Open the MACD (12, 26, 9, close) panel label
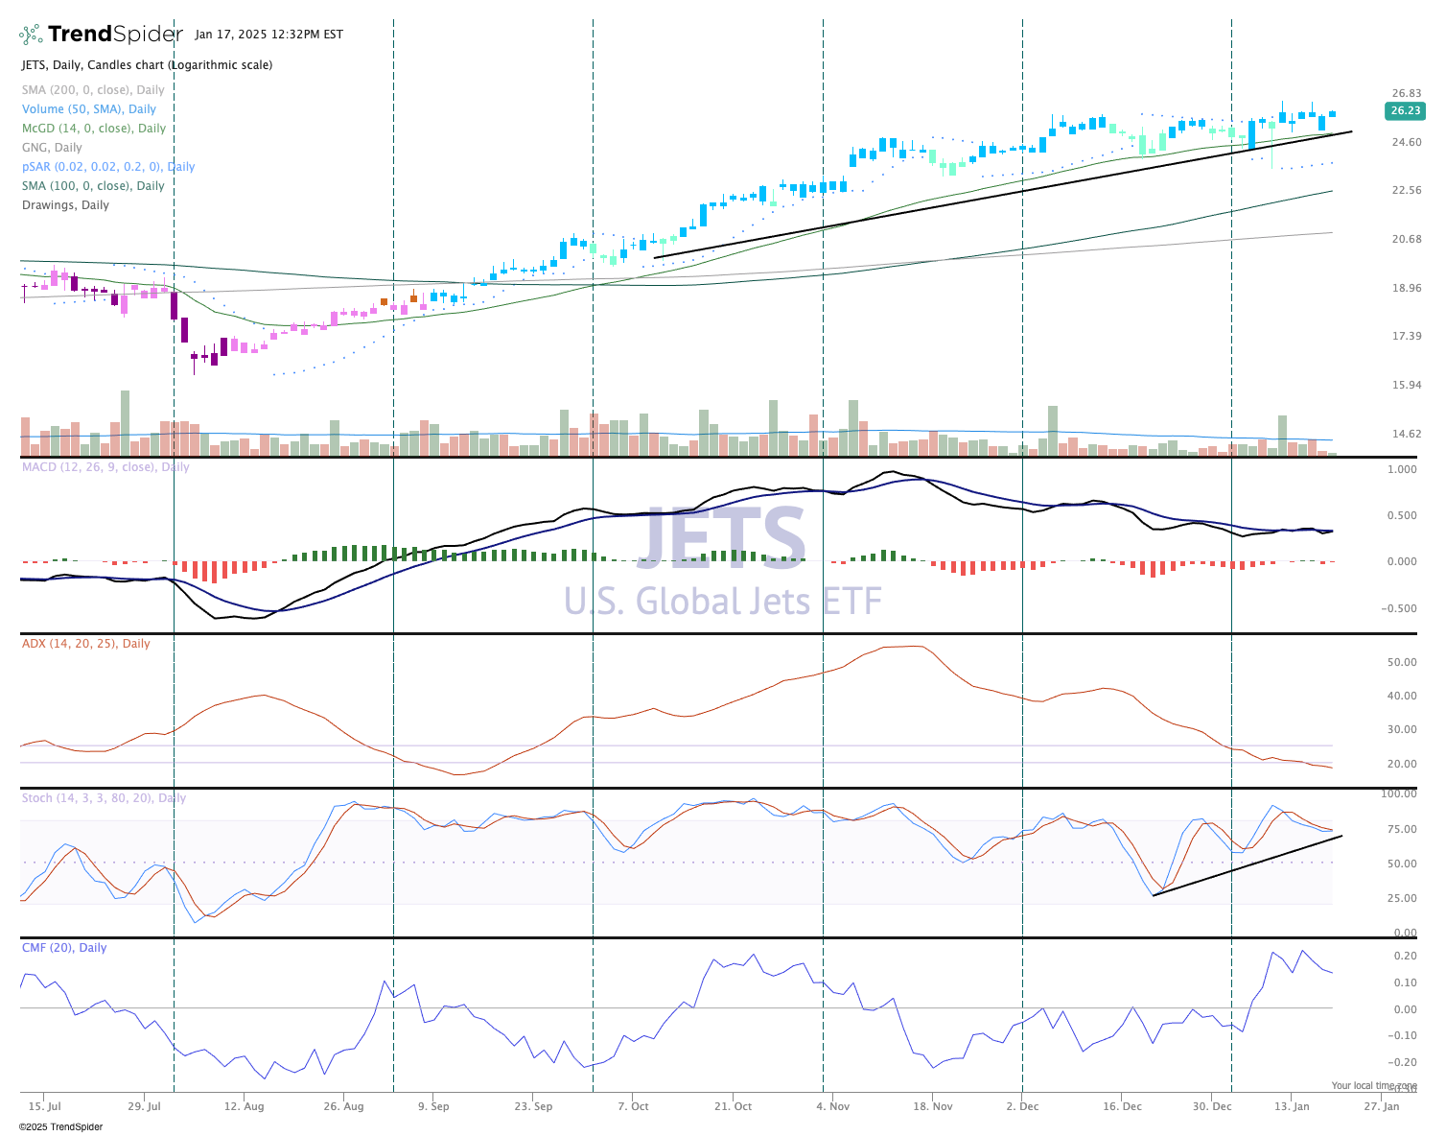The height and width of the screenshot is (1136, 1446). 105,467
